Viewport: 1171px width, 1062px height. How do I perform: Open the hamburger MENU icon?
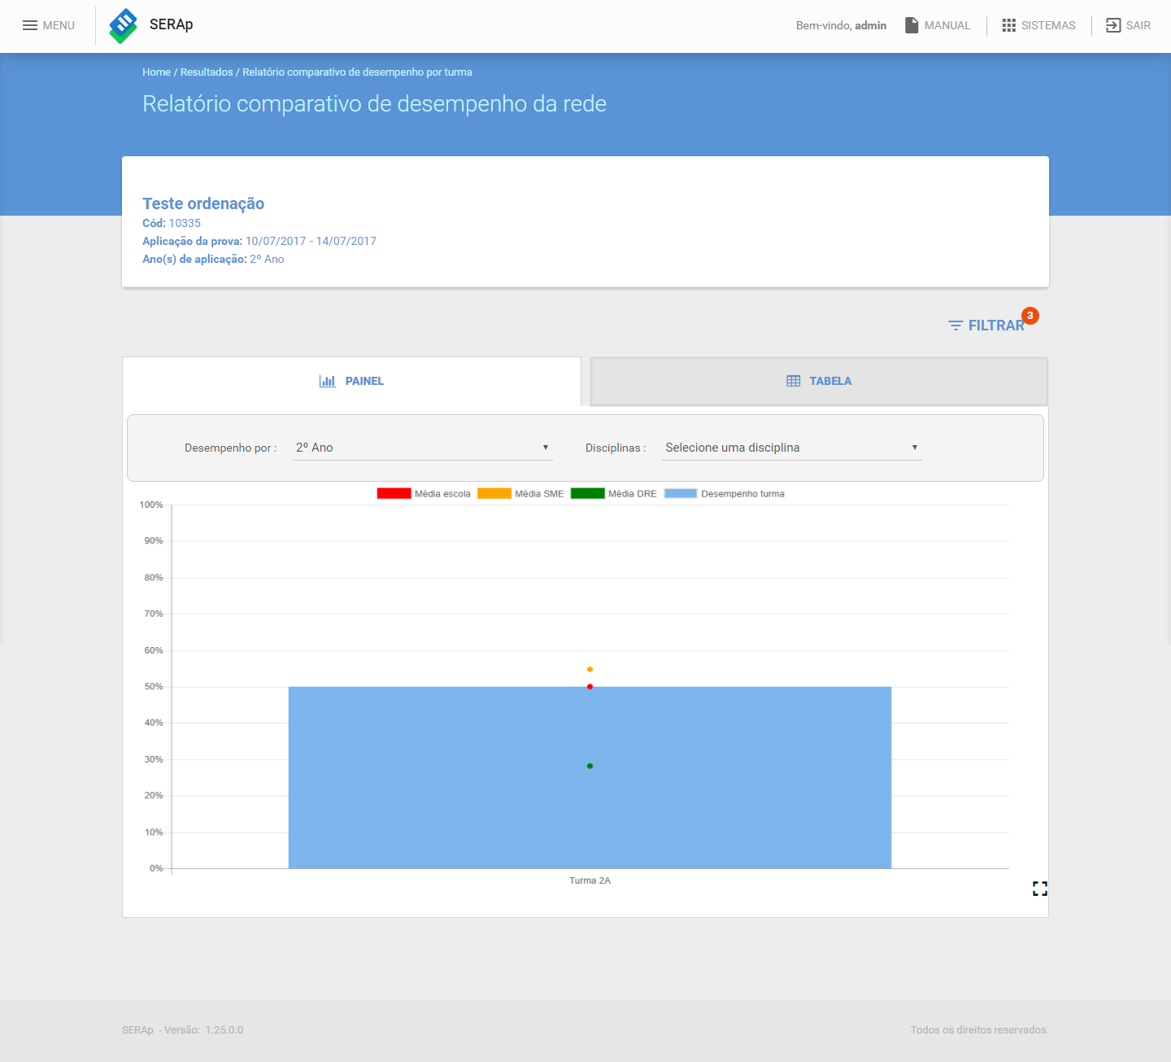point(30,25)
